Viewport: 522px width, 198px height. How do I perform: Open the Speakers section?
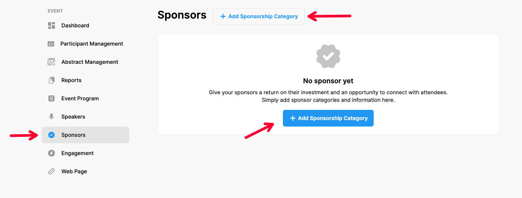pos(73,117)
